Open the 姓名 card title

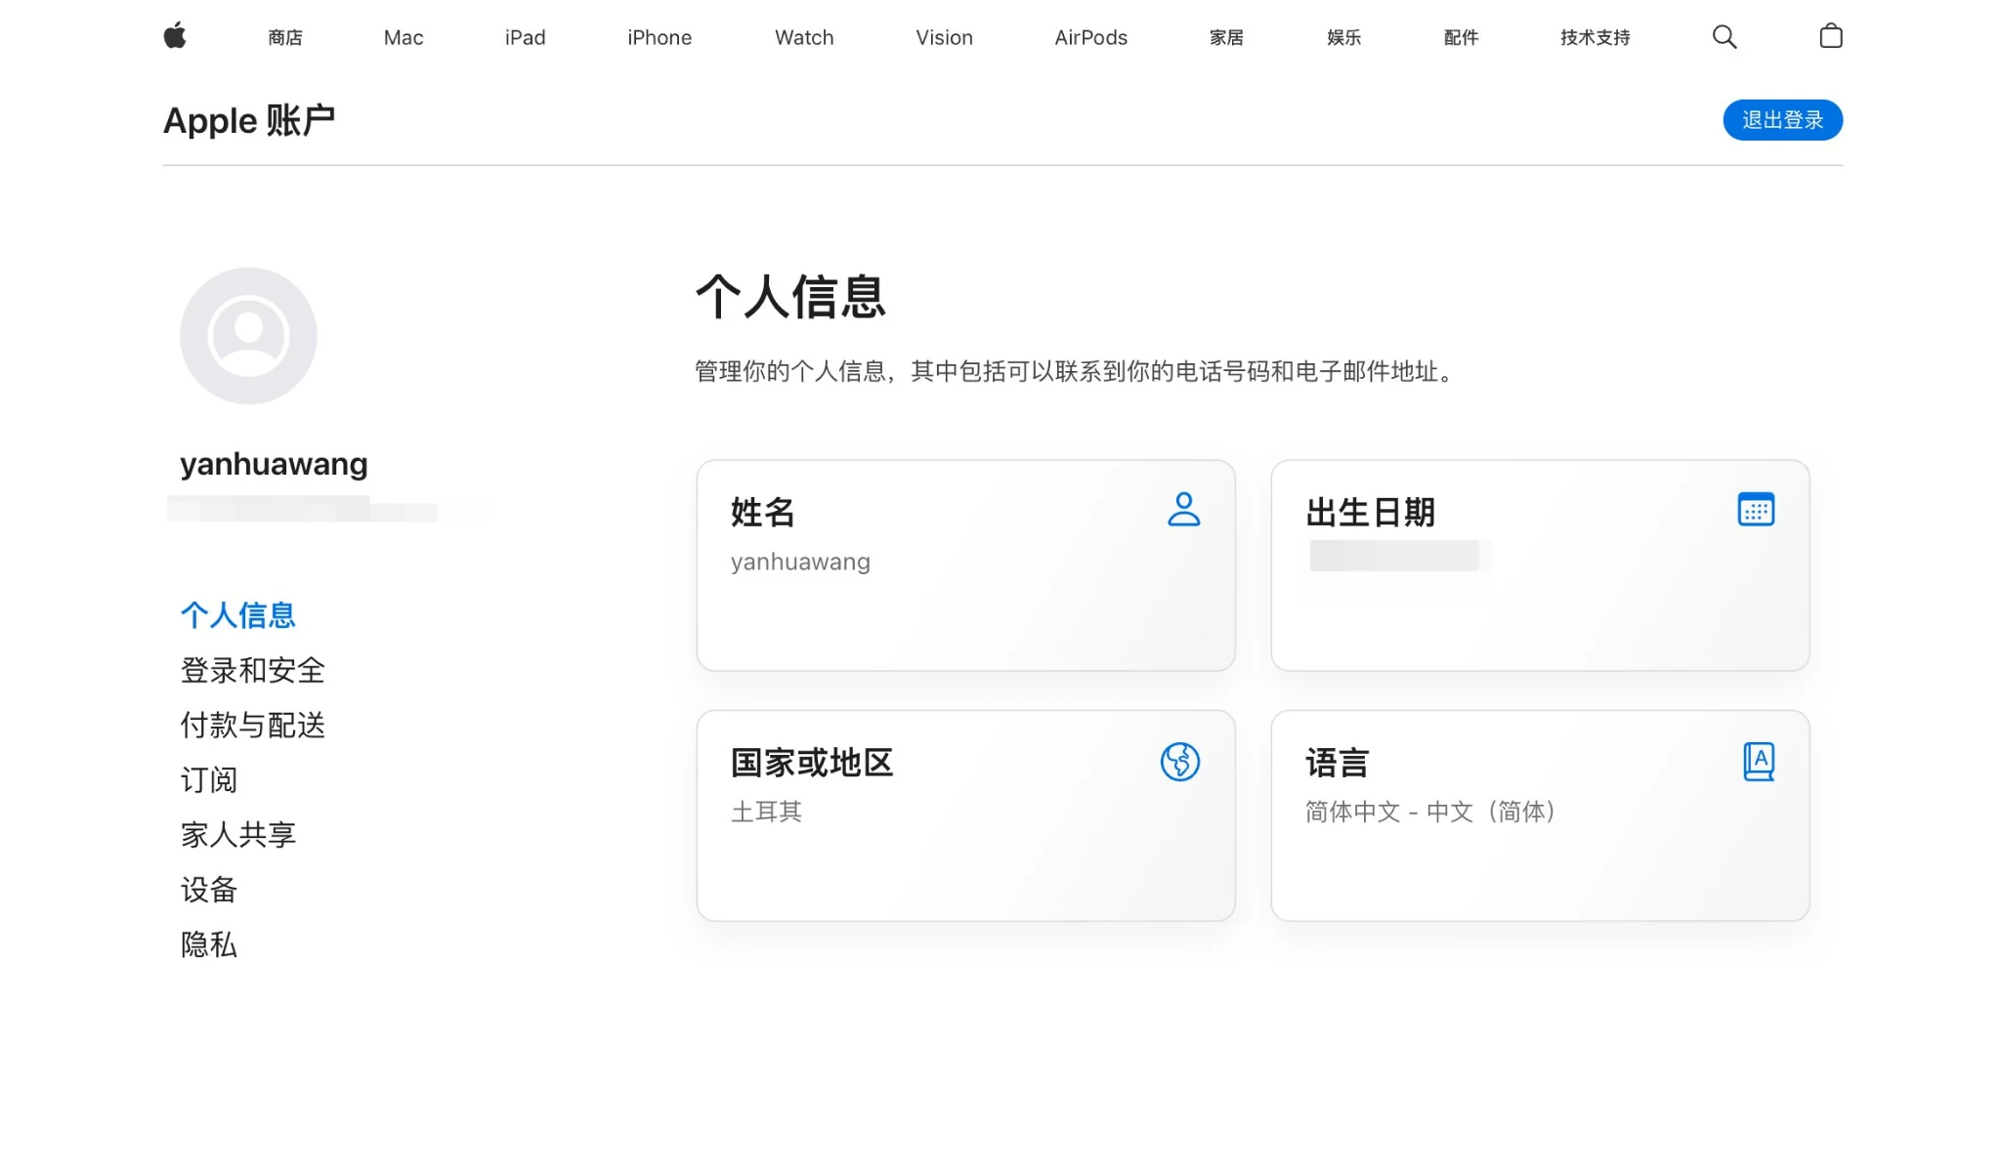(x=762, y=512)
